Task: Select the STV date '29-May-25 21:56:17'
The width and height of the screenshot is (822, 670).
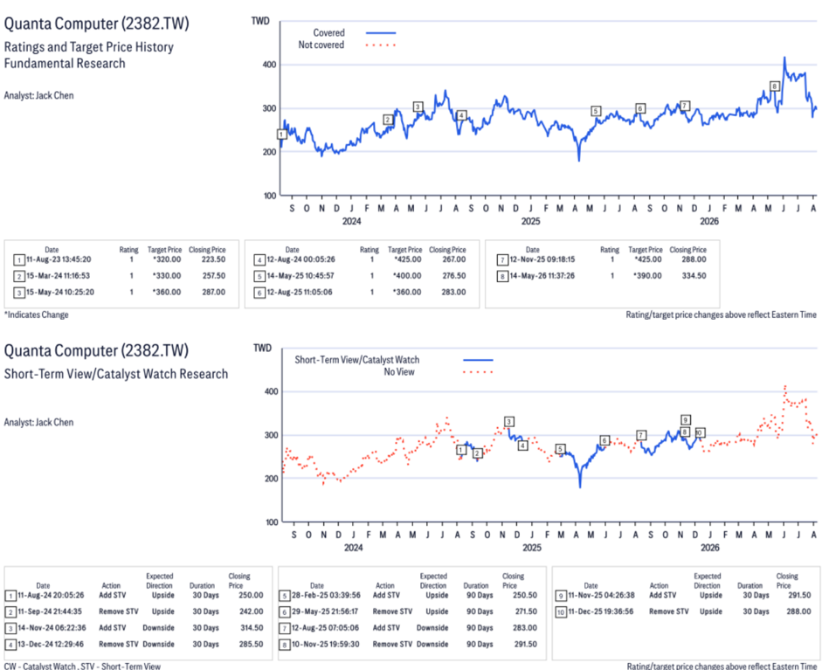Action: pos(325,611)
